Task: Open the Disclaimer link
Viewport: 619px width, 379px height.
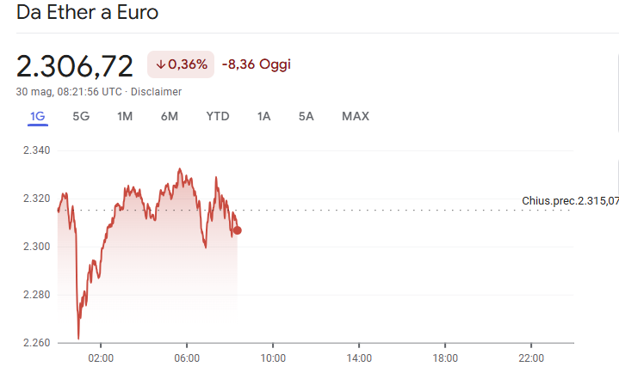Action: 157,92
